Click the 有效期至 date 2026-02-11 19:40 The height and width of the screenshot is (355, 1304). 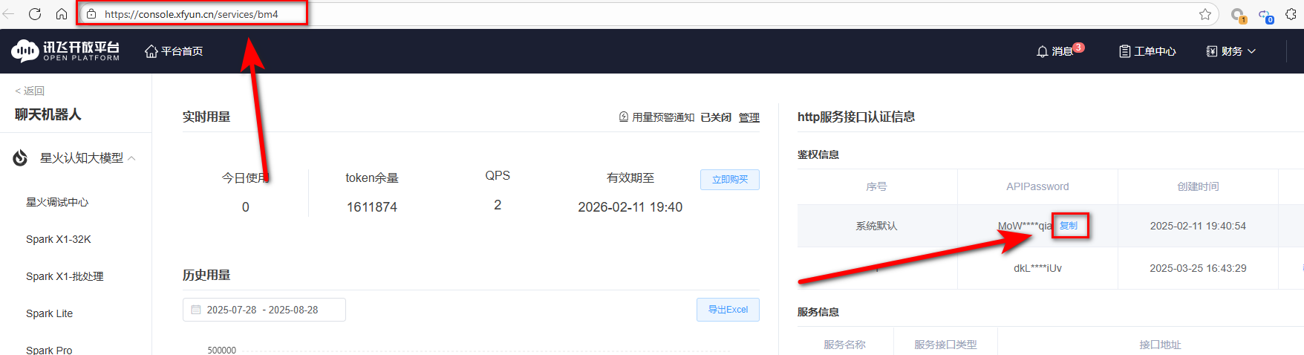[630, 207]
